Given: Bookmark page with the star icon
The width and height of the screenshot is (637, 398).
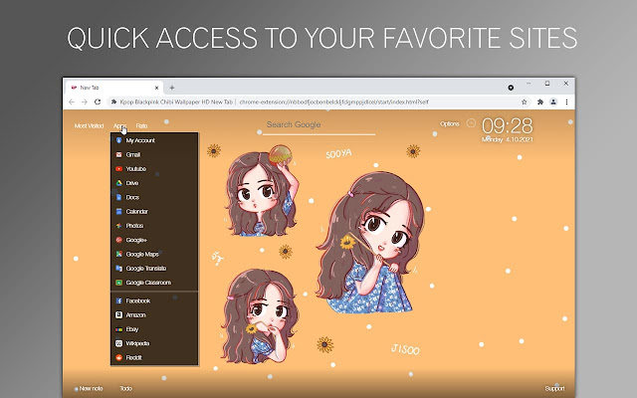Looking at the screenshot, I should tap(525, 101).
